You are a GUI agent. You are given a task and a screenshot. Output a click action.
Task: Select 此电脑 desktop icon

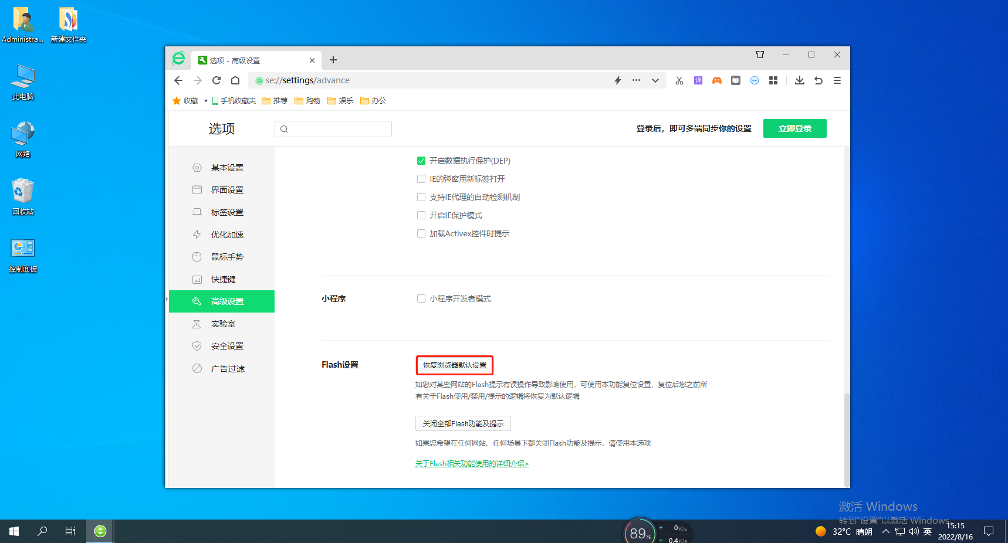click(23, 82)
